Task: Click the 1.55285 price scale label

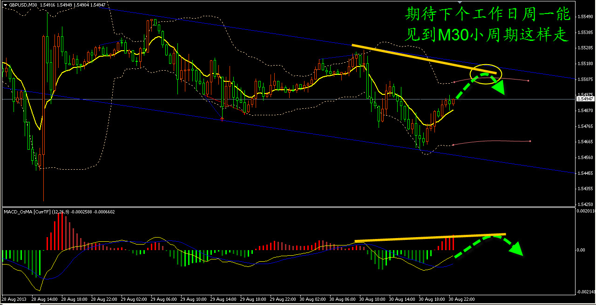Action: (585, 48)
